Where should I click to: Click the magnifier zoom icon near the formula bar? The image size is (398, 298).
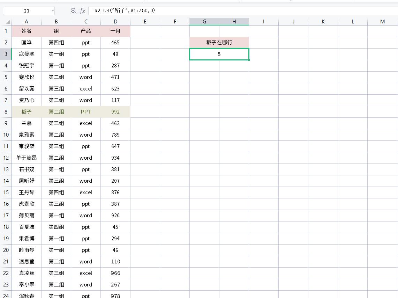[73, 10]
